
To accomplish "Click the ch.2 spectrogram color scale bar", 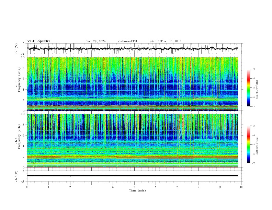I will click(249, 144).
